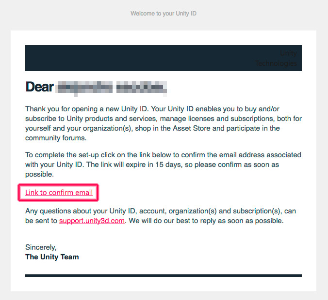Screen dimensions: 328x300
Task: Click the Any questions about your Unity ID text
Action: pyautogui.click(x=161, y=216)
